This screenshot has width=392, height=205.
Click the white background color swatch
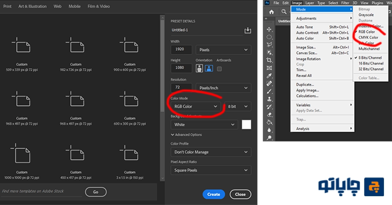[x=247, y=124]
